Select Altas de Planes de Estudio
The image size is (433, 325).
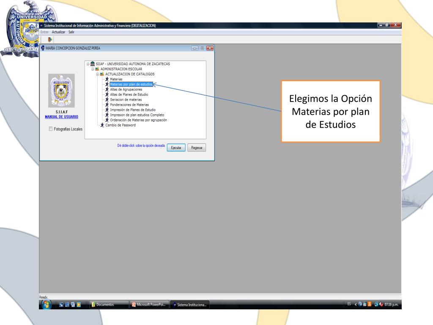(x=129, y=94)
